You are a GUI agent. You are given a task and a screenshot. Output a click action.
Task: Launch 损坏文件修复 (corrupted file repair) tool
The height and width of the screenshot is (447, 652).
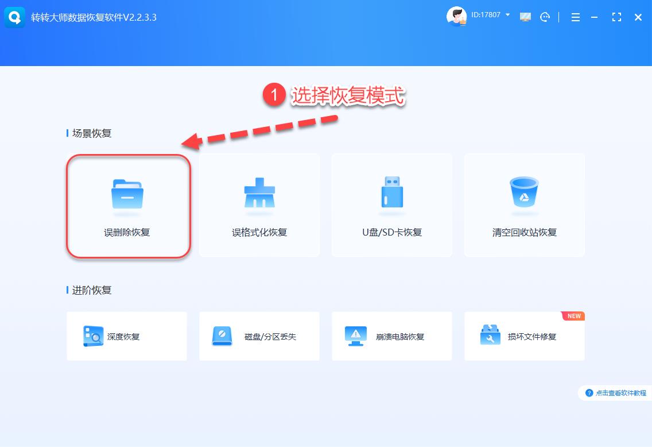pyautogui.click(x=523, y=336)
